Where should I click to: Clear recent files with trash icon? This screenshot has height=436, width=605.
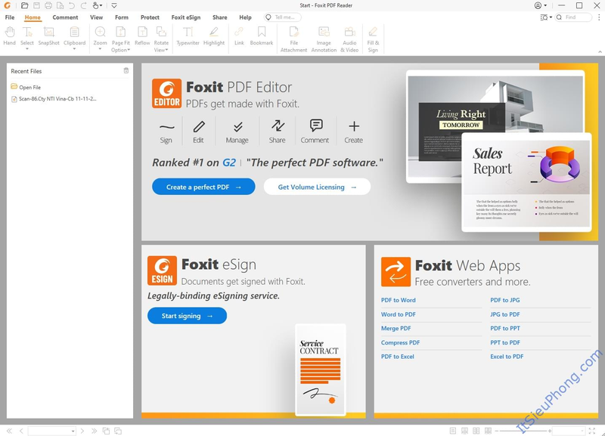(126, 70)
